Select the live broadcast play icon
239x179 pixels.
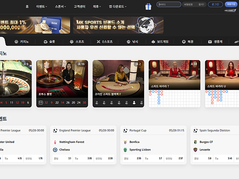[x=210, y=41]
